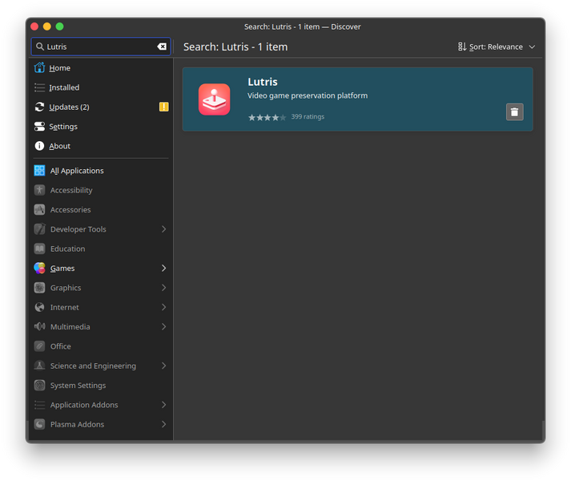571x481 pixels.
Task: Select the Games category label
Action: point(62,268)
